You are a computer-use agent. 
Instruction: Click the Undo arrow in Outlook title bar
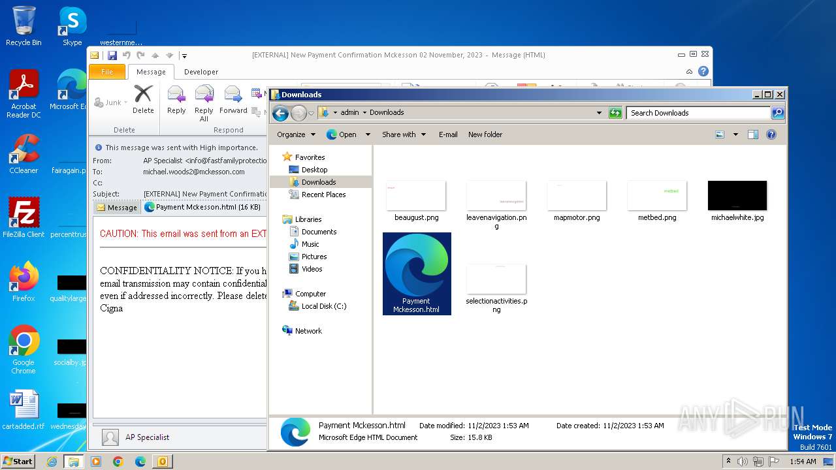pos(127,55)
